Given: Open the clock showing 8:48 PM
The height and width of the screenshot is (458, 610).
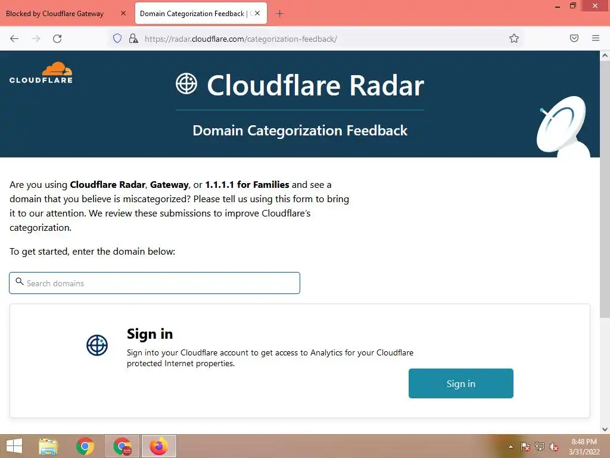Looking at the screenshot, I should point(584,447).
